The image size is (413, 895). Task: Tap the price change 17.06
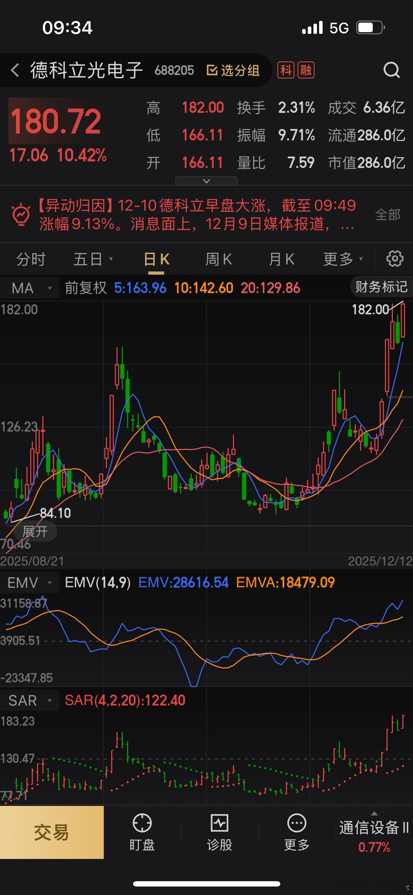tap(29, 155)
